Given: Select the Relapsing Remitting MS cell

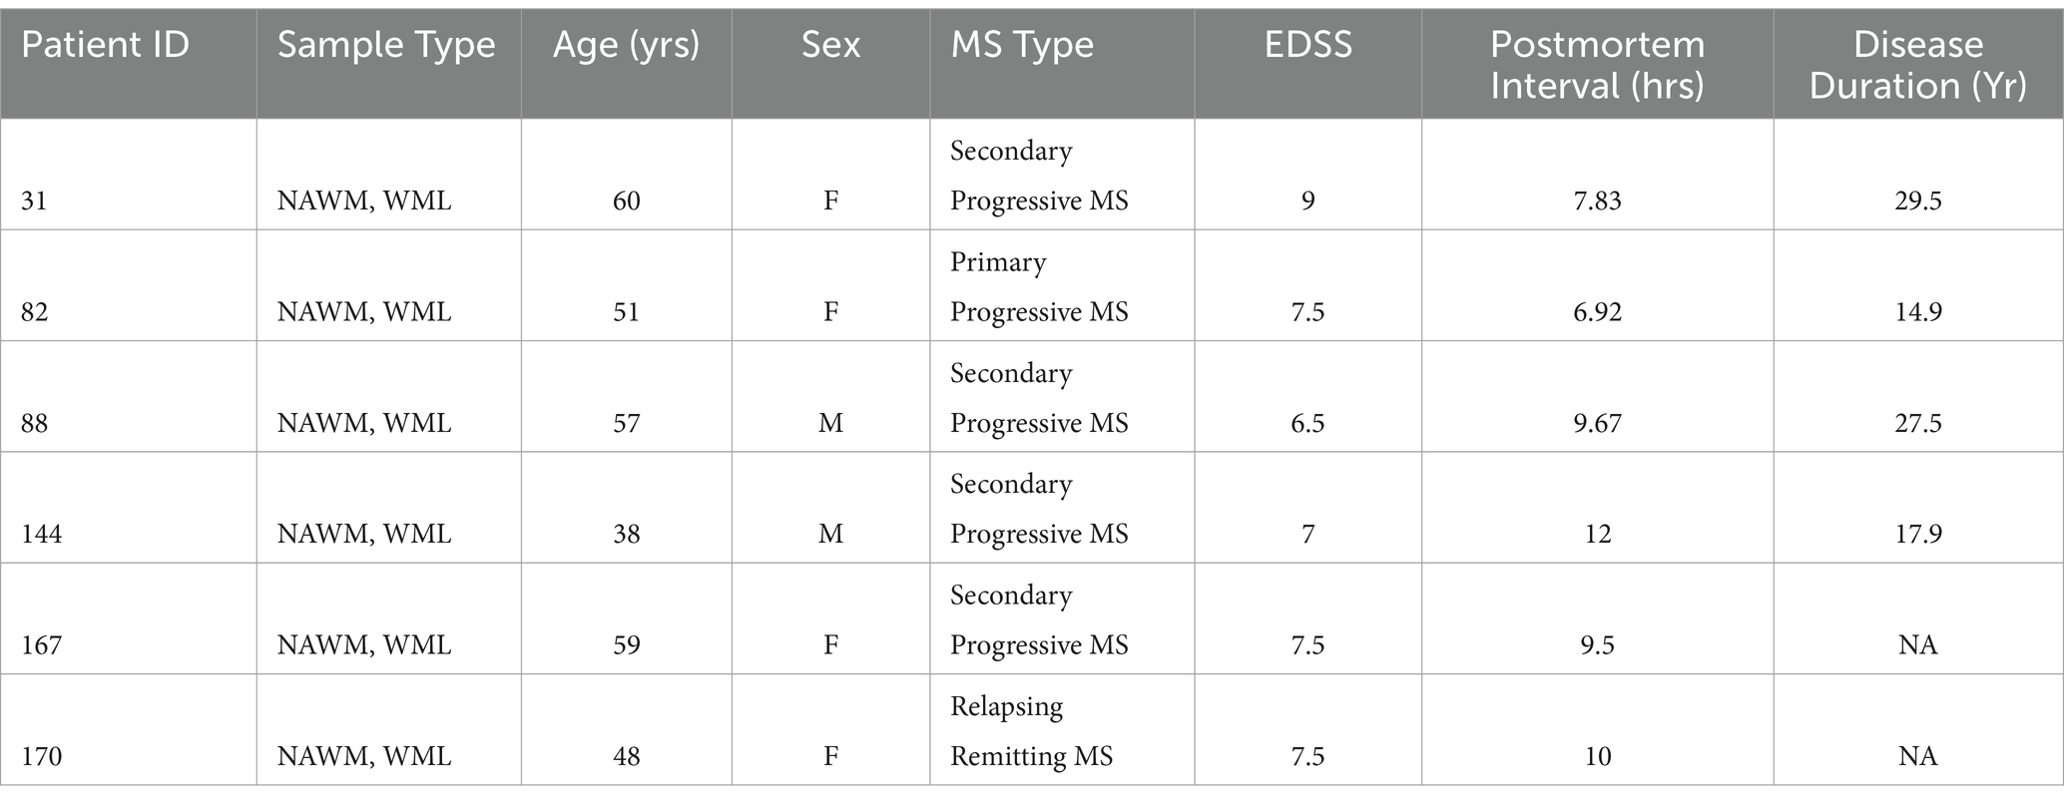Looking at the screenshot, I should (x=1062, y=729).
